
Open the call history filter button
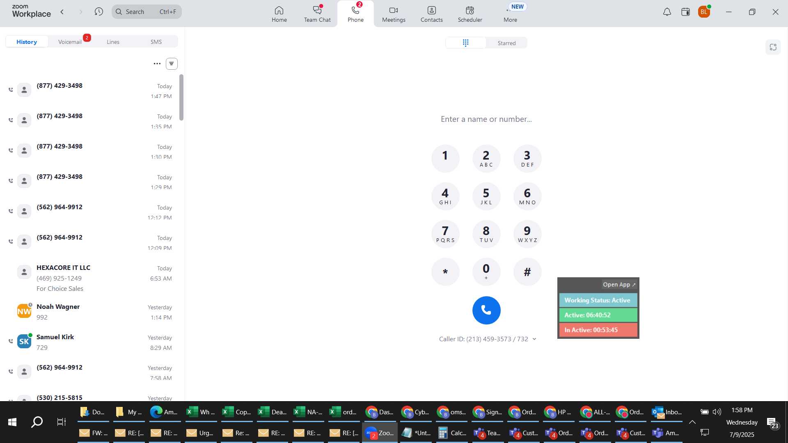coord(172,64)
